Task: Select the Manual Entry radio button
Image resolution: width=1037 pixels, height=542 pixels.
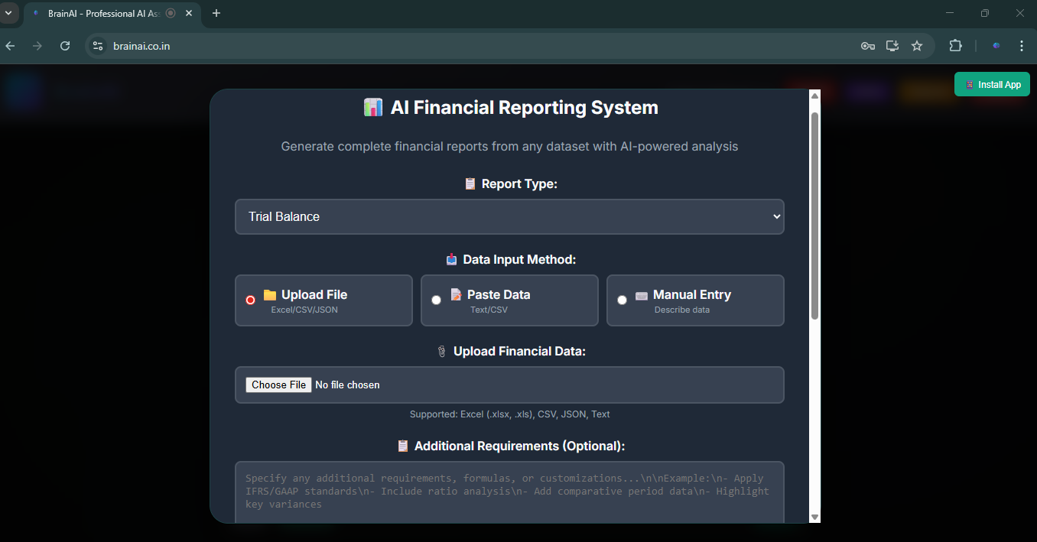Action: point(622,300)
